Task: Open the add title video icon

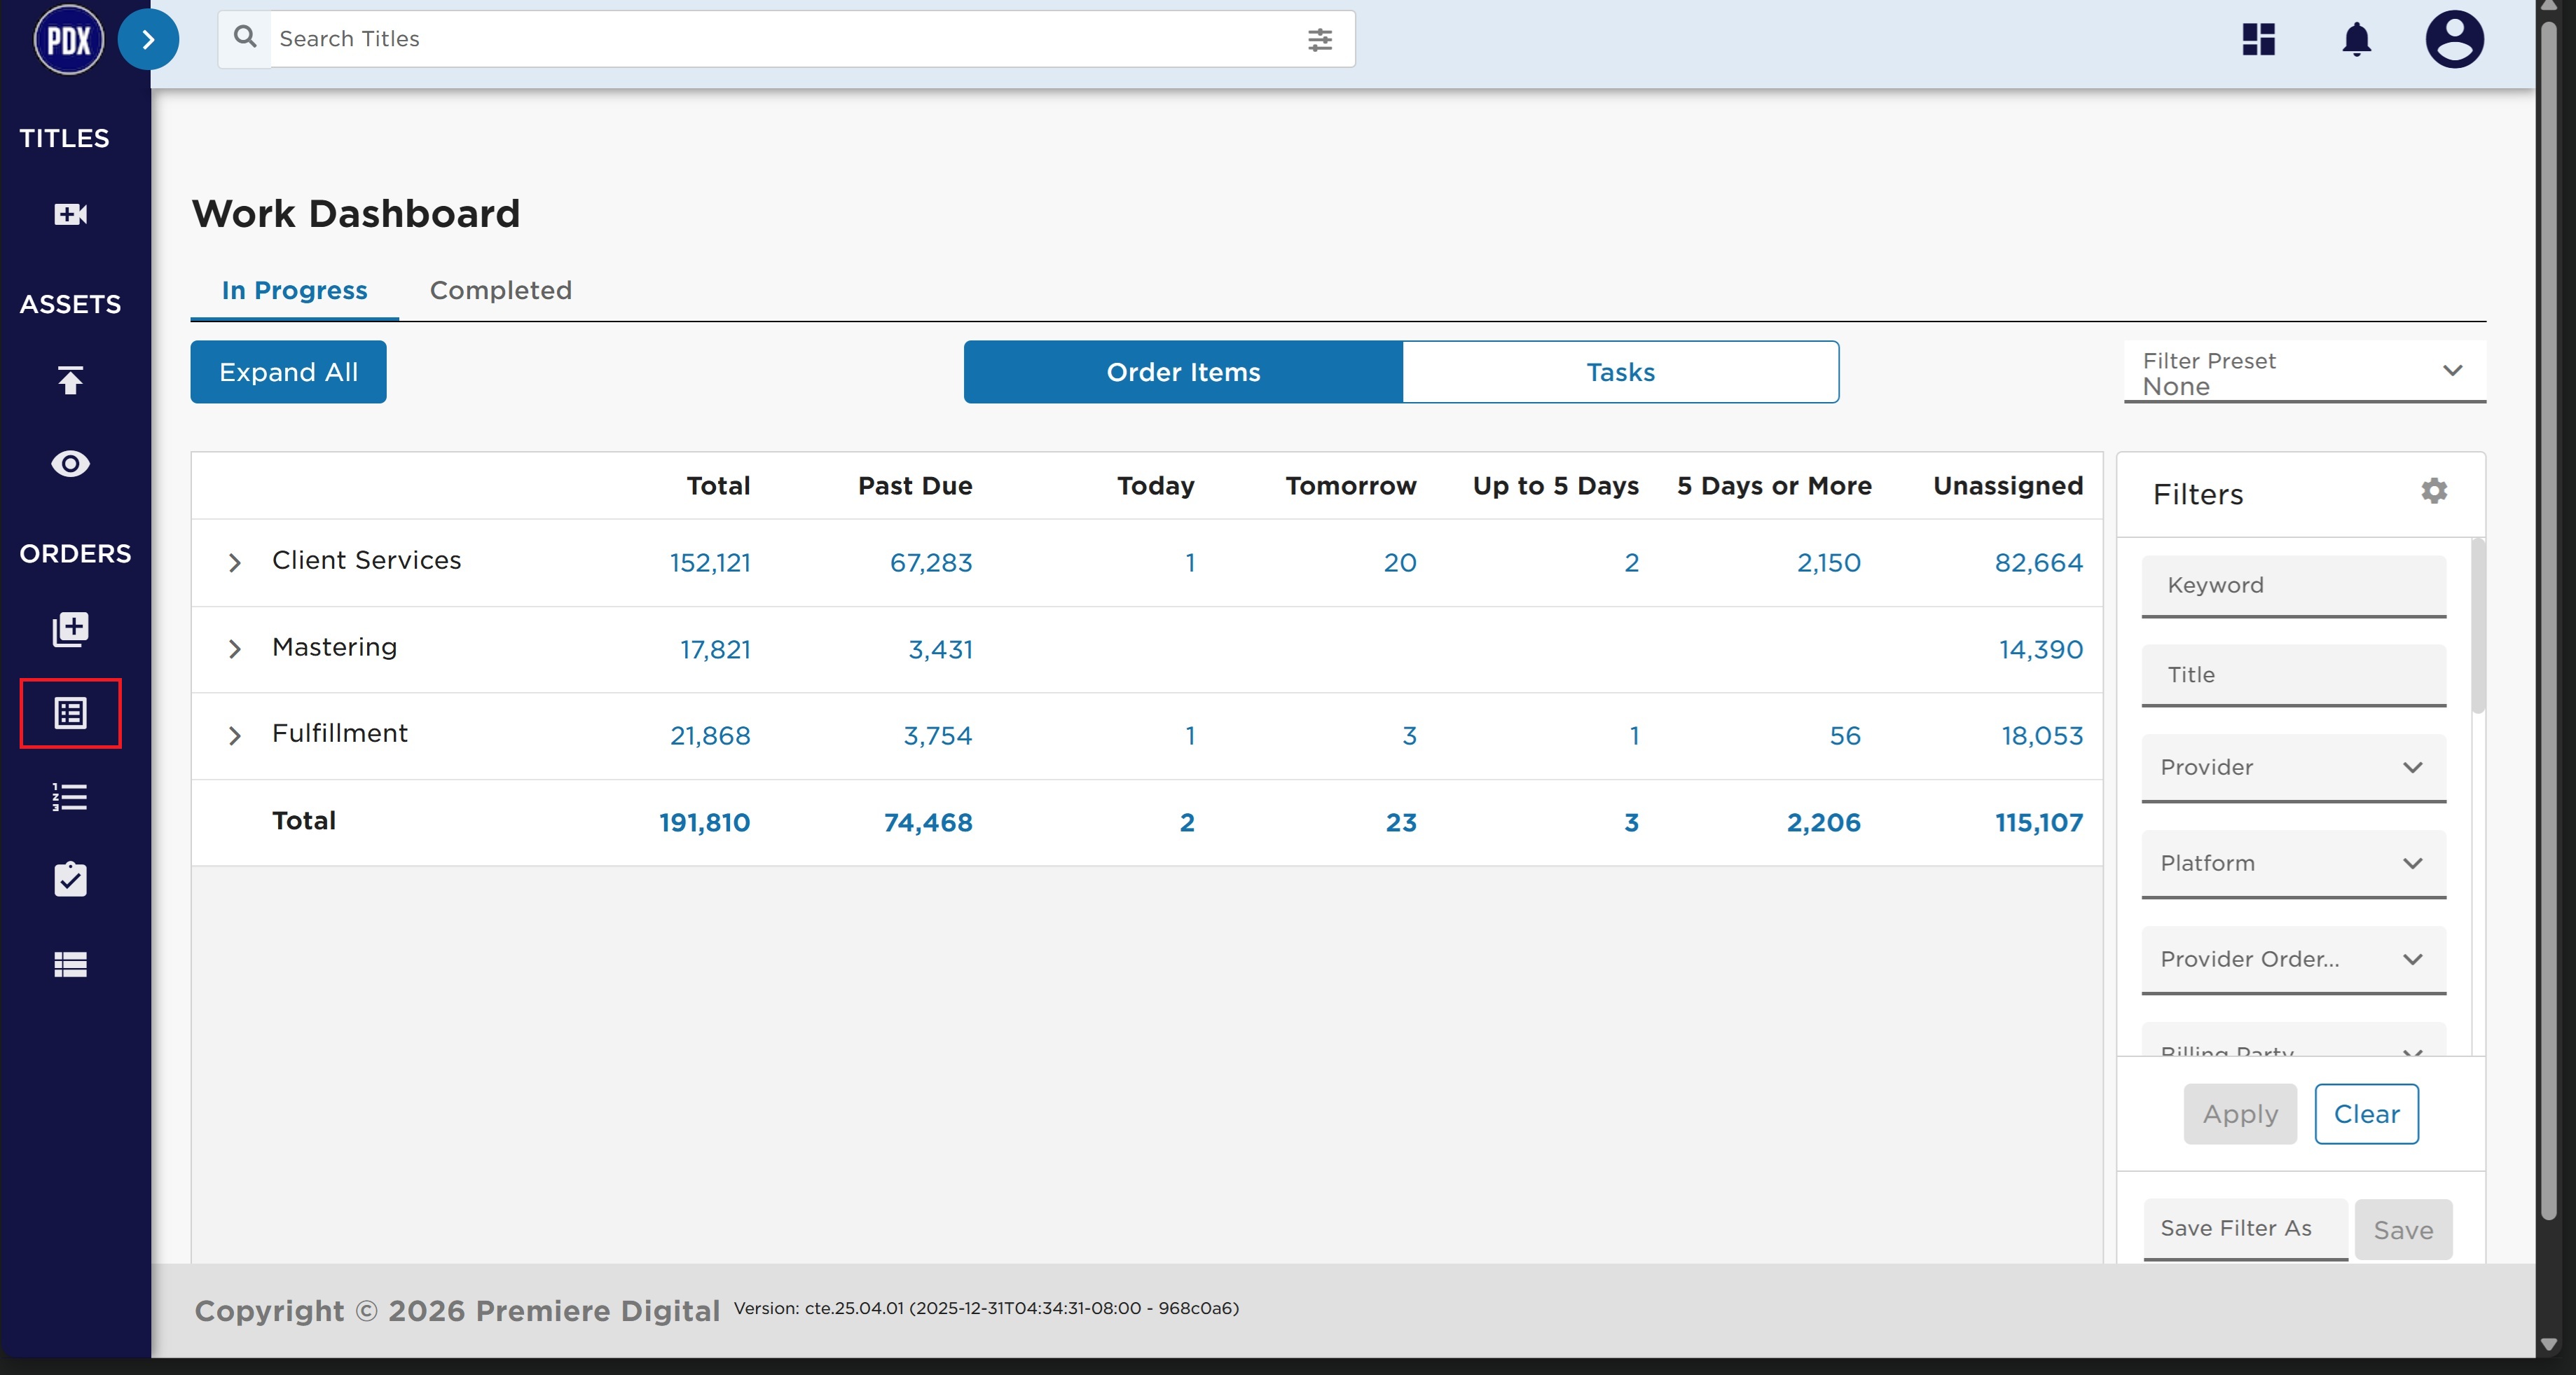Action: point(70,214)
